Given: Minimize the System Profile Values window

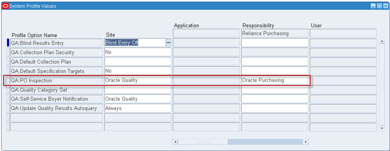Looking at the screenshot, I should click(x=373, y=6).
